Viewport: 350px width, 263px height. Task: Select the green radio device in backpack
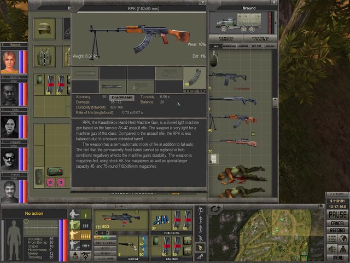pyautogui.click(x=55, y=171)
